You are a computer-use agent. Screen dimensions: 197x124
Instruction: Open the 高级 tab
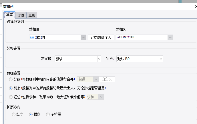pyautogui.click(x=32, y=15)
